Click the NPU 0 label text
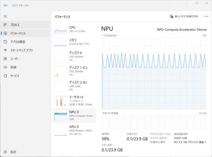 coord(74,112)
